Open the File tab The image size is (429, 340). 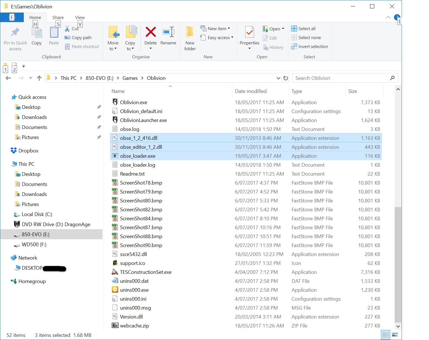tap(12, 17)
